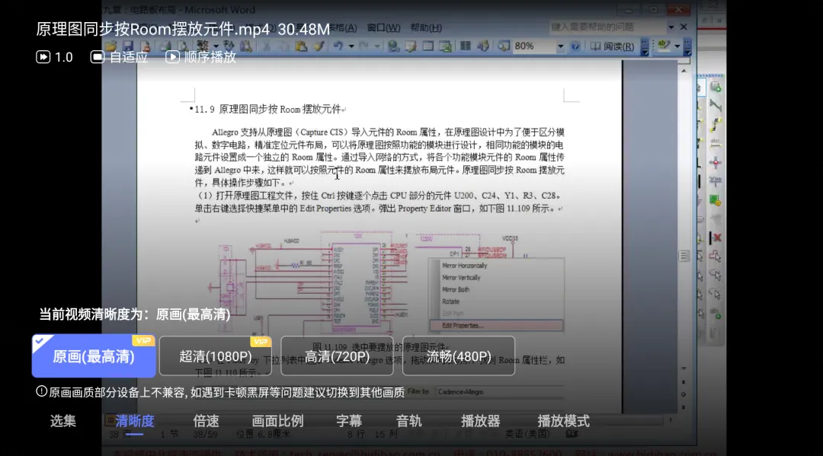Open the 选集 episode list tab

click(x=63, y=421)
